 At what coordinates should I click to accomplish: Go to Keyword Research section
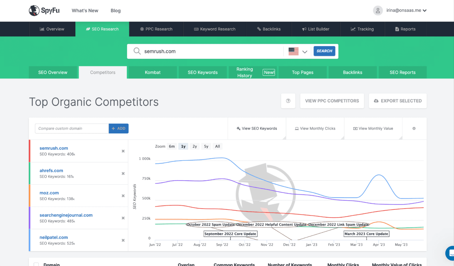pyautogui.click(x=215, y=29)
